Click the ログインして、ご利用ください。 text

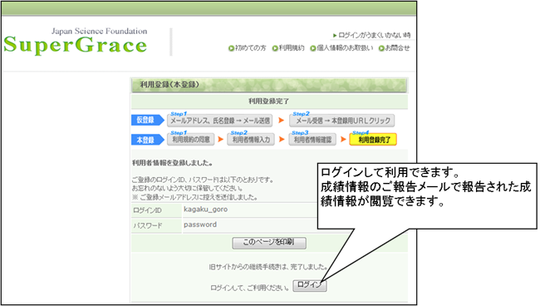click(250, 288)
